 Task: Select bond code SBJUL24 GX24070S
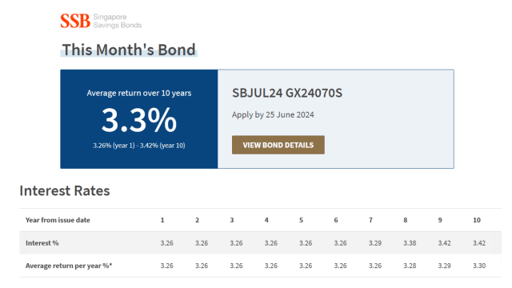287,93
